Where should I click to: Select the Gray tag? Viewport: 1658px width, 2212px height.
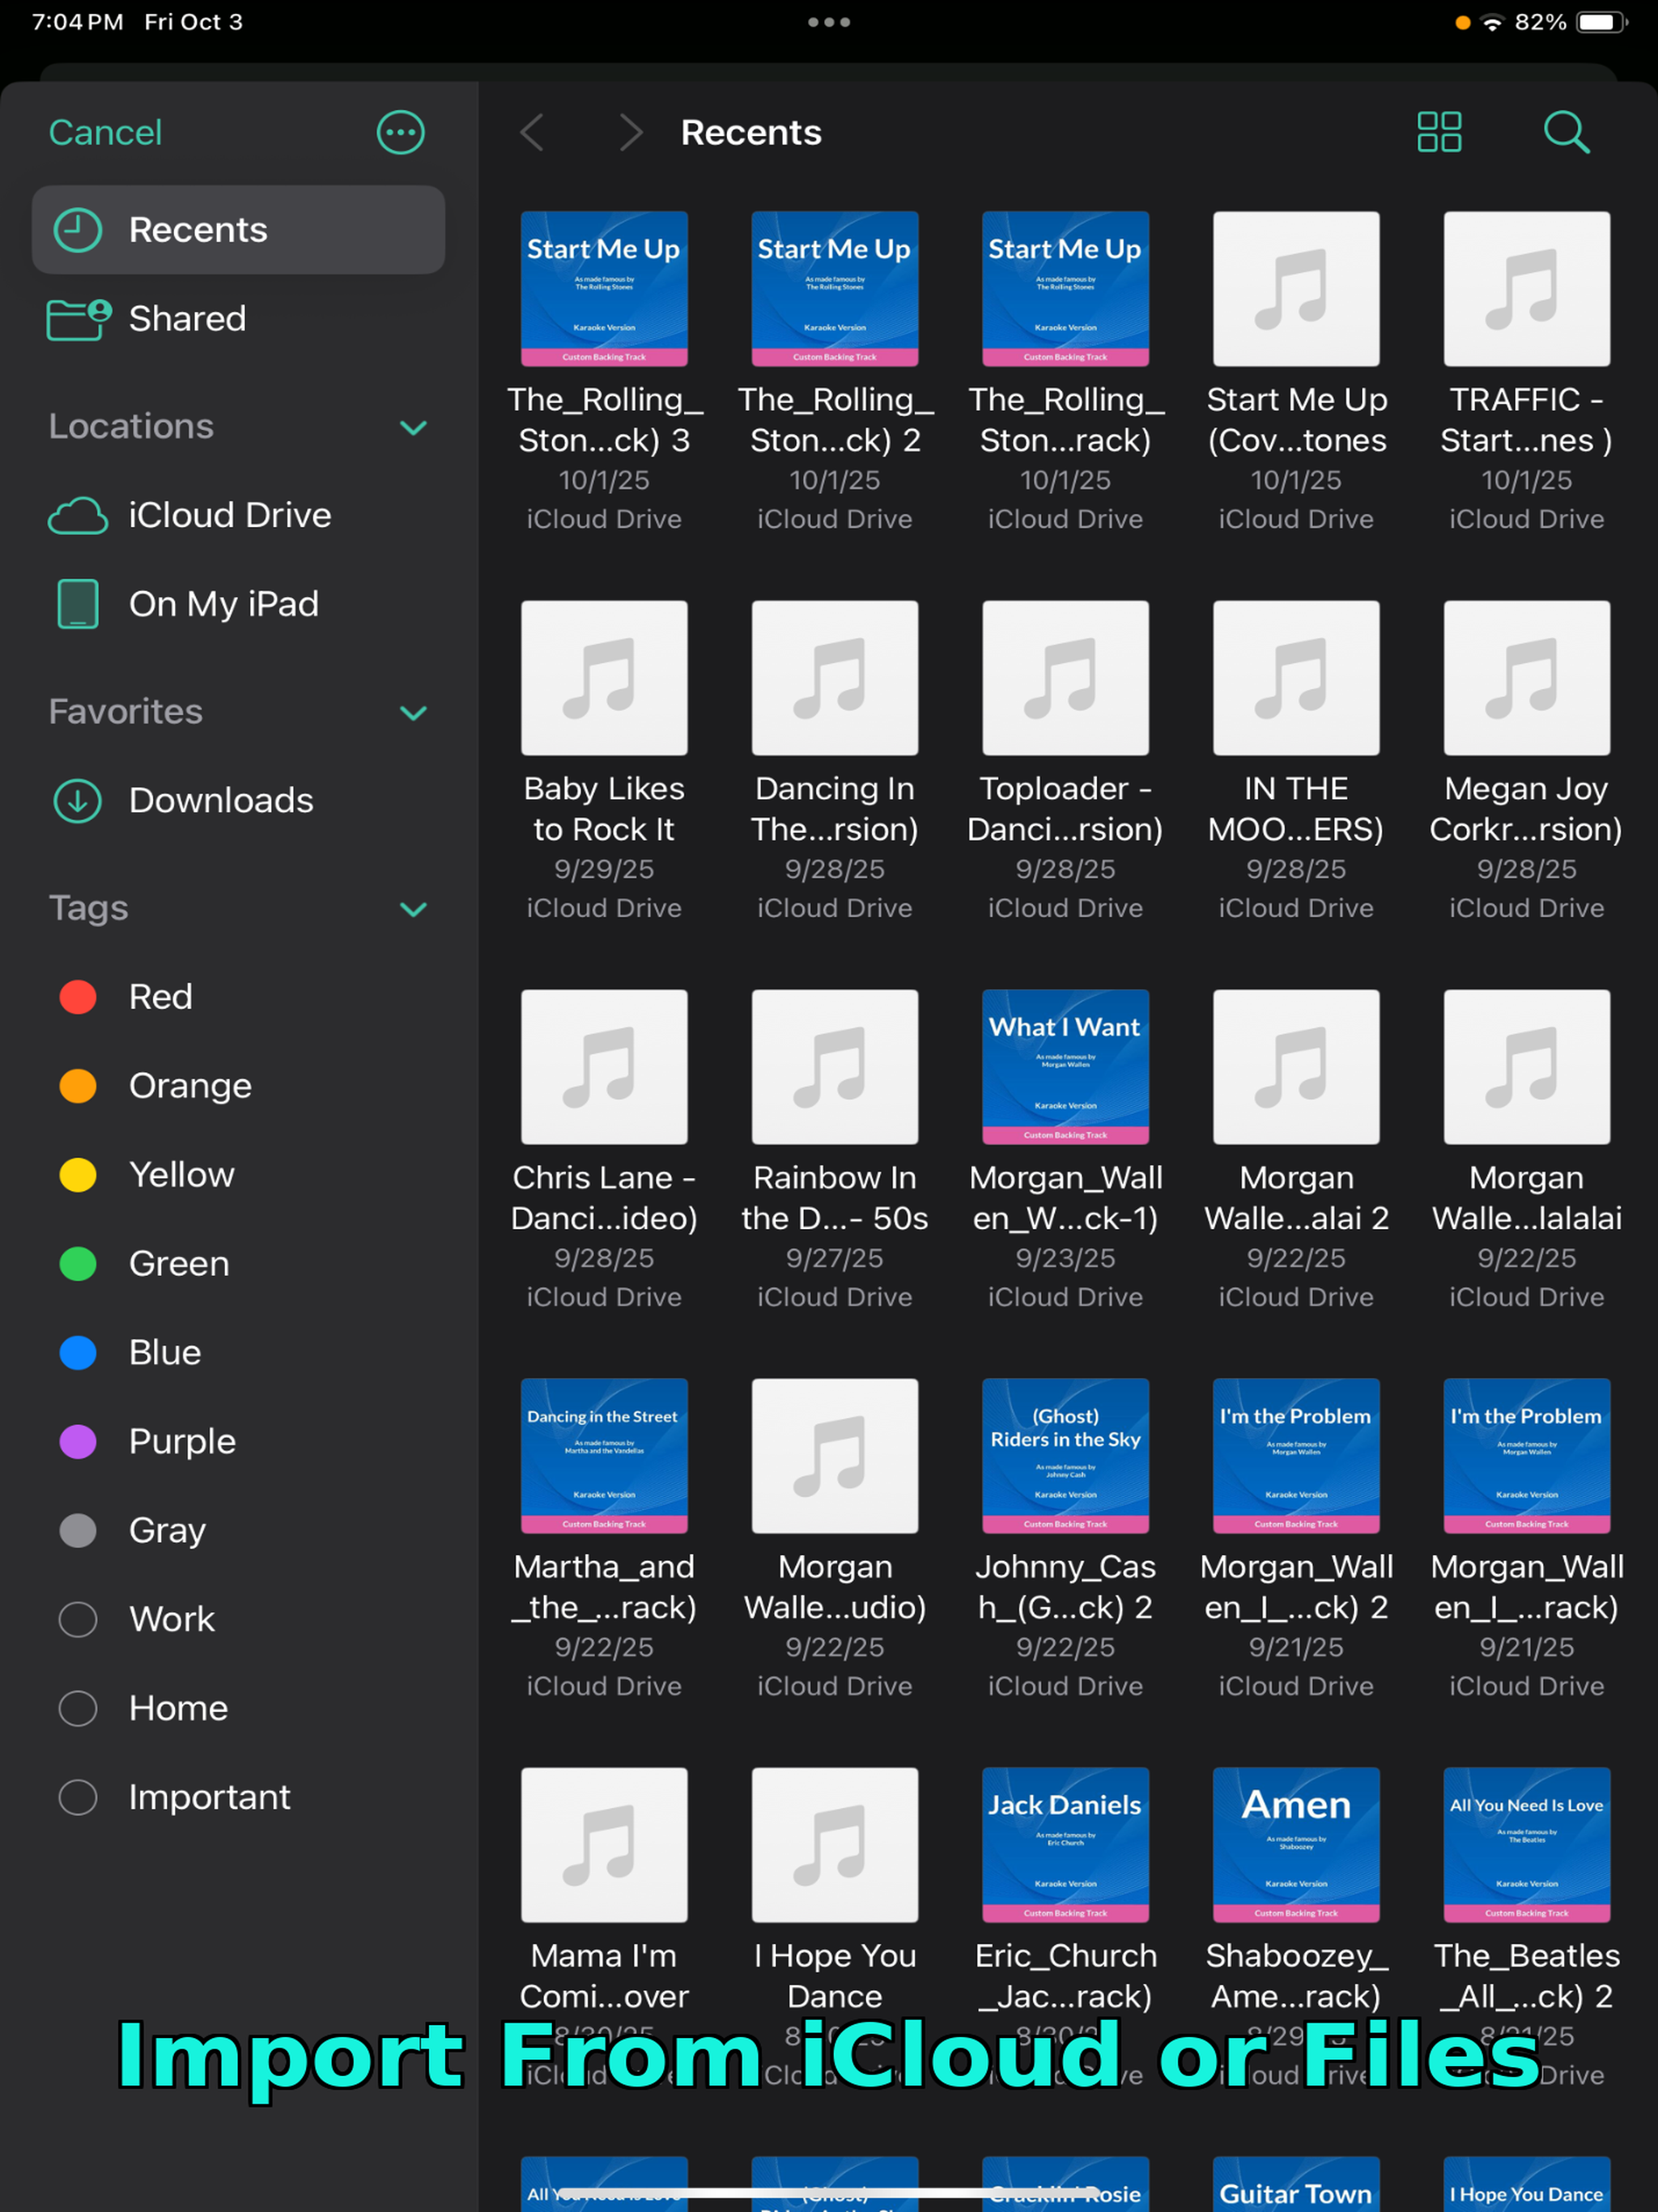click(x=238, y=1531)
